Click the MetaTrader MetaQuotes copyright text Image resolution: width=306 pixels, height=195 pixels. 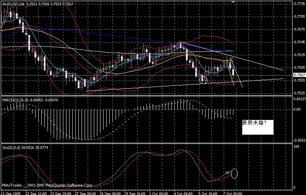[x=48, y=185]
